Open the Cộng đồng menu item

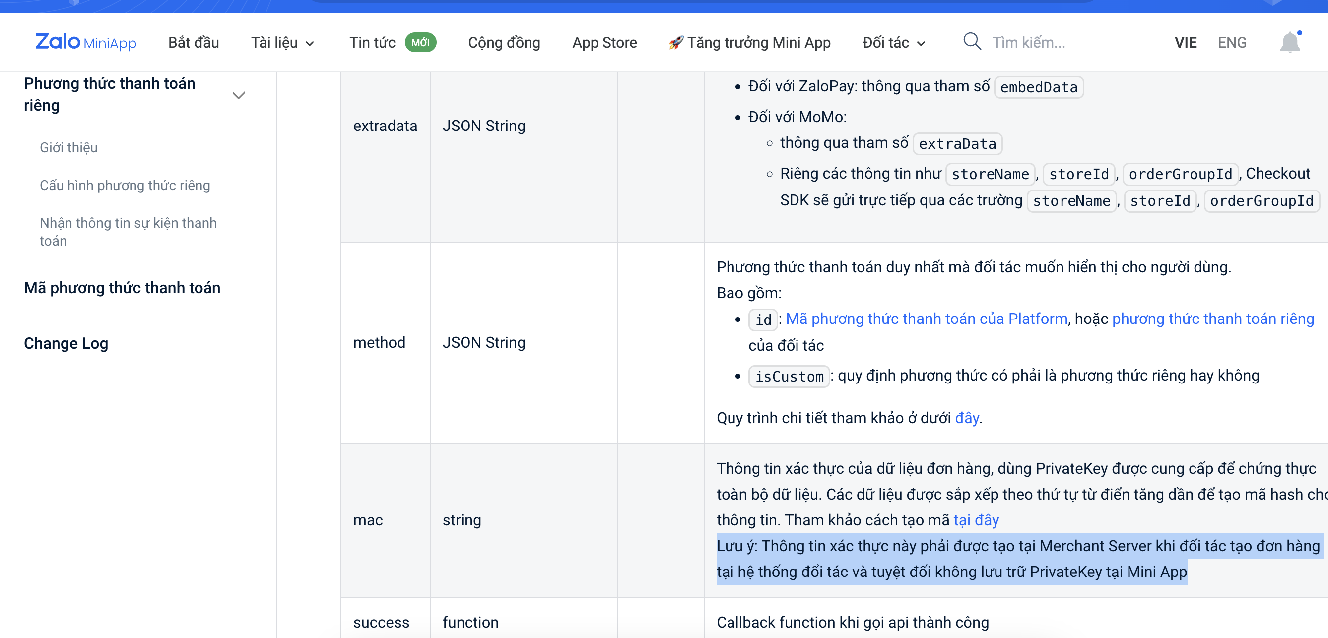click(504, 42)
